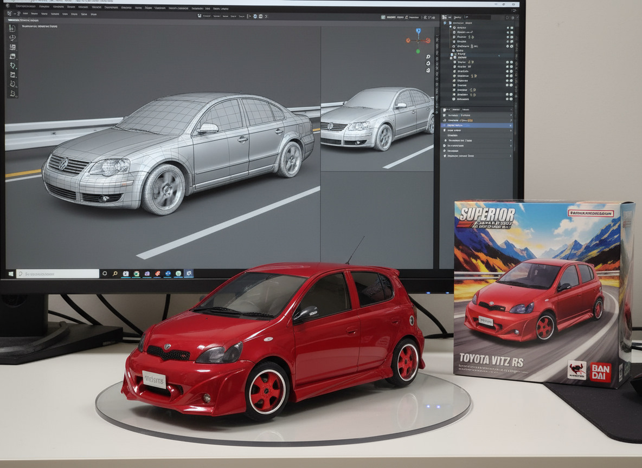Click the outliner search field

477,17
